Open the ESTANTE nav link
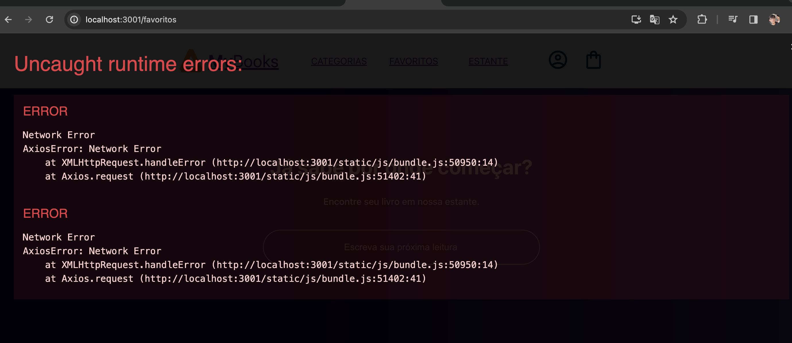The image size is (792, 343). point(488,61)
